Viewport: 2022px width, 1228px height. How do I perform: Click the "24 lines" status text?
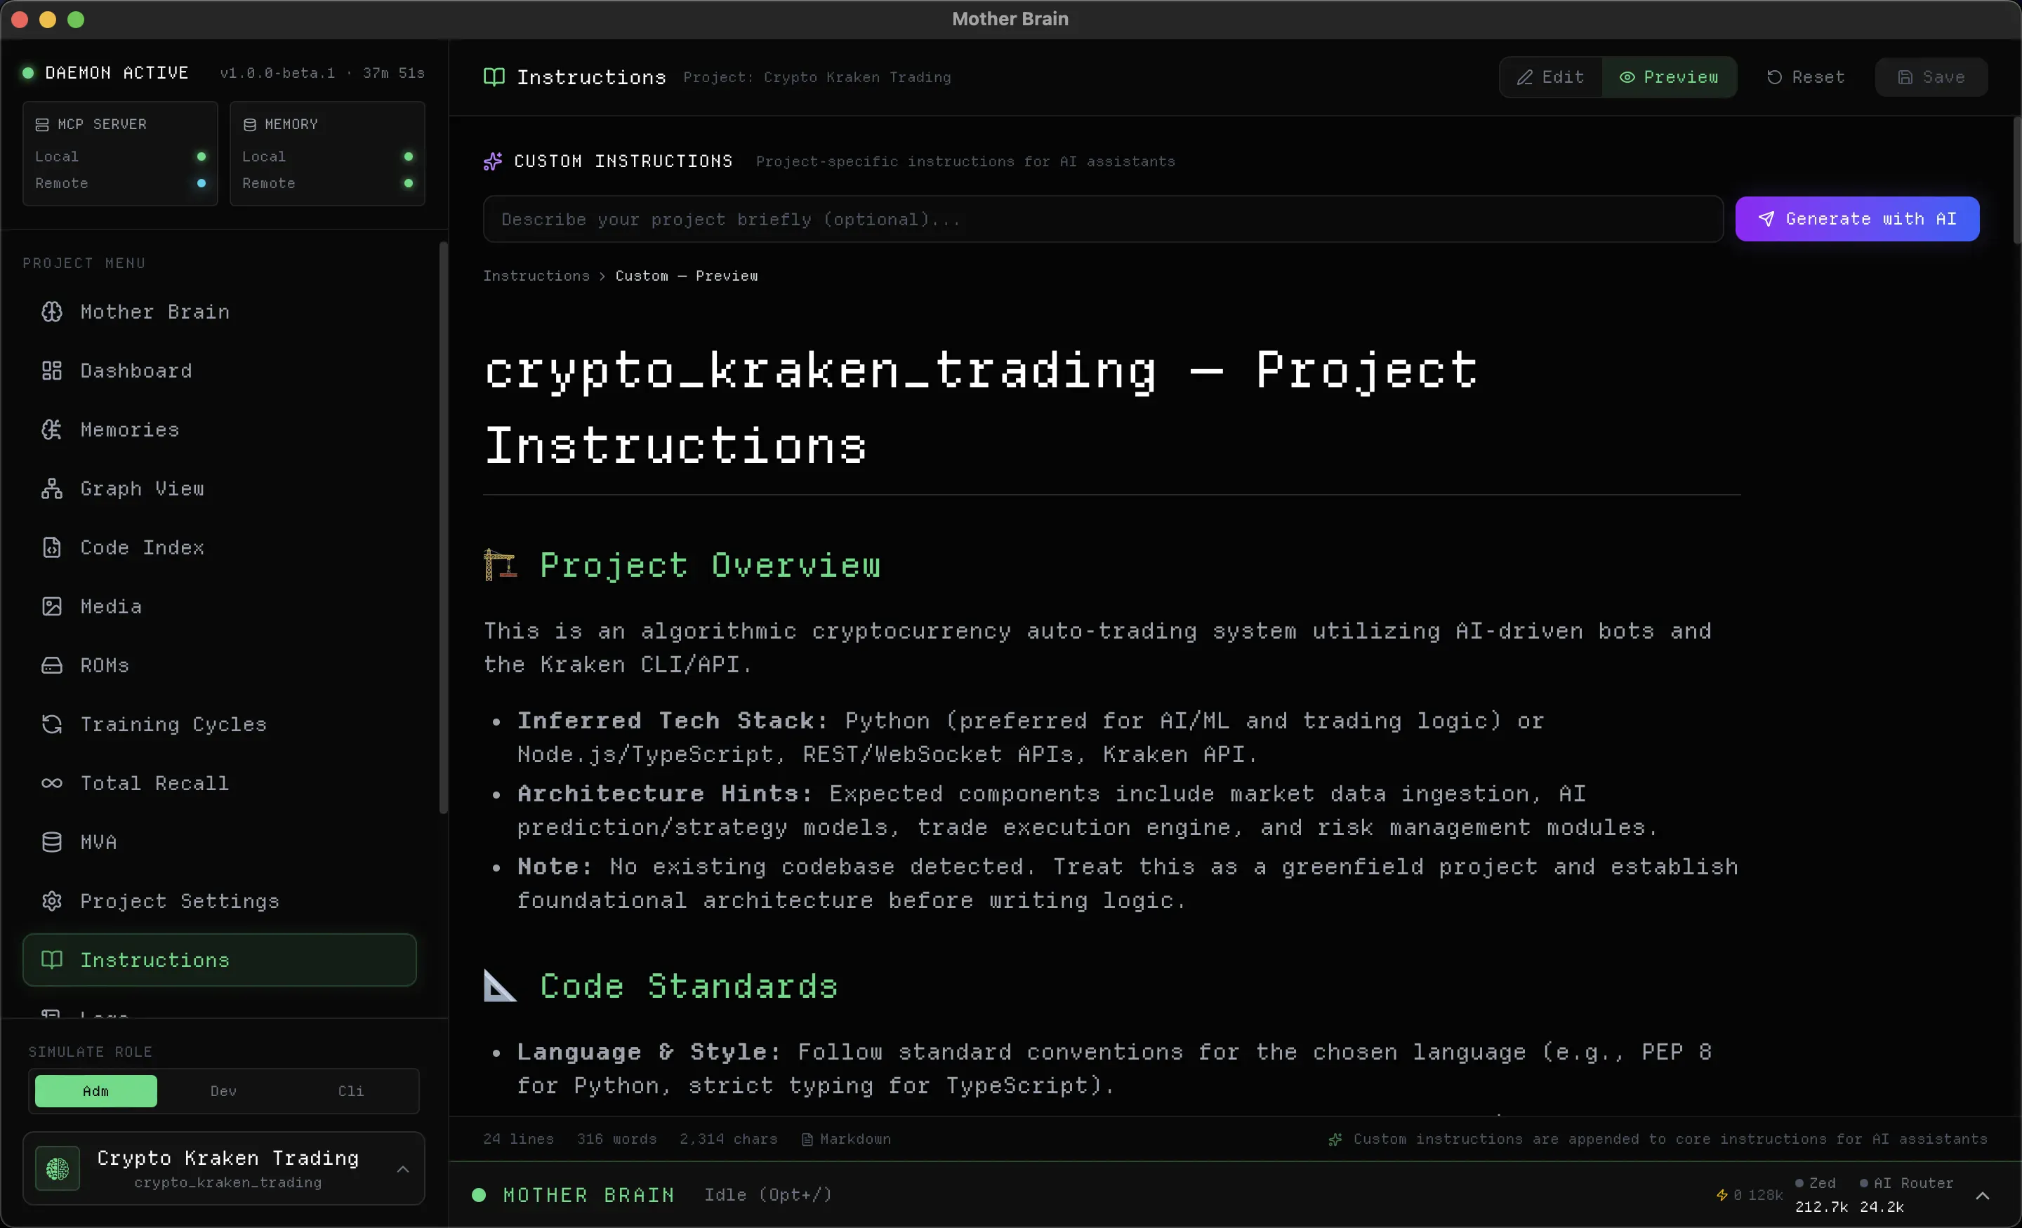519,1140
